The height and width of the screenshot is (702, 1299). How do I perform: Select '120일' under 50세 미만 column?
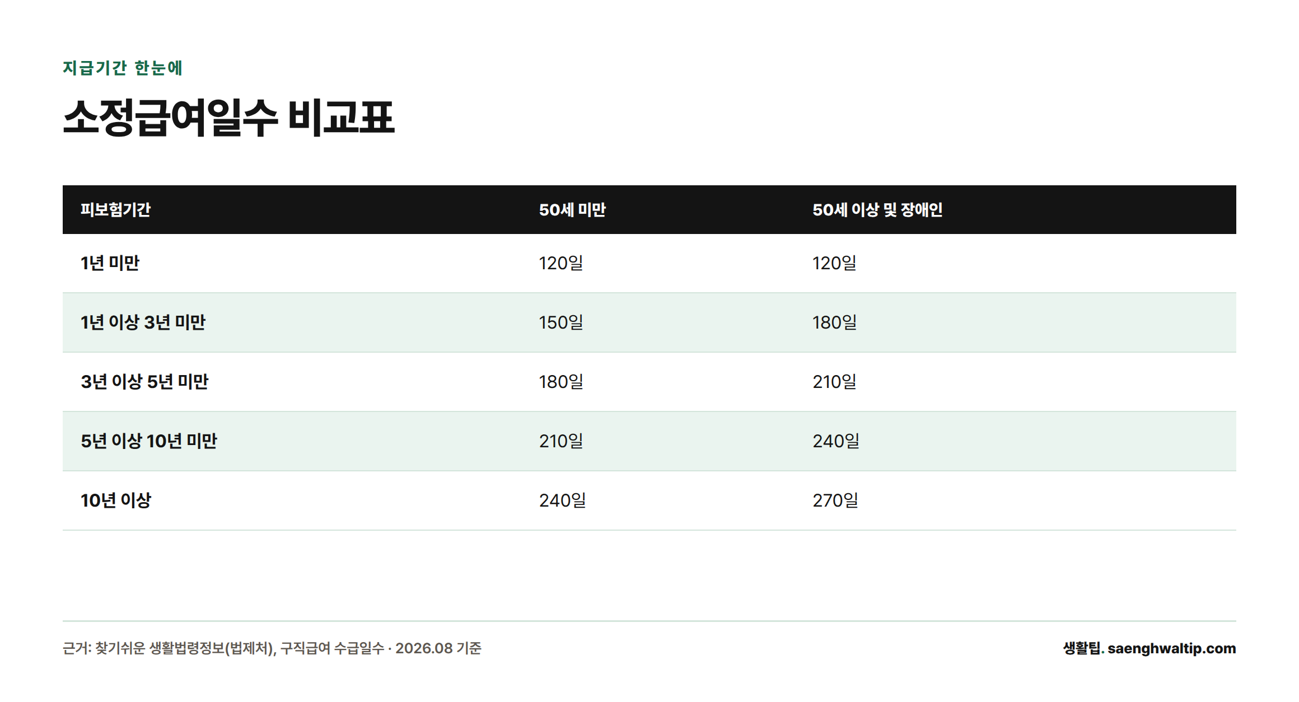pyautogui.click(x=561, y=263)
